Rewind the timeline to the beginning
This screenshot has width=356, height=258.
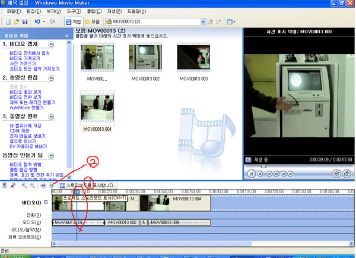[x=43, y=185]
